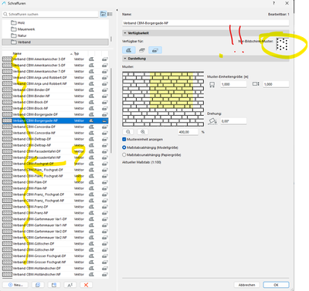The height and width of the screenshot is (291, 309).
Task: Select Verband CBM-Amerikanischer 5-DF row
Action: tap(55, 65)
